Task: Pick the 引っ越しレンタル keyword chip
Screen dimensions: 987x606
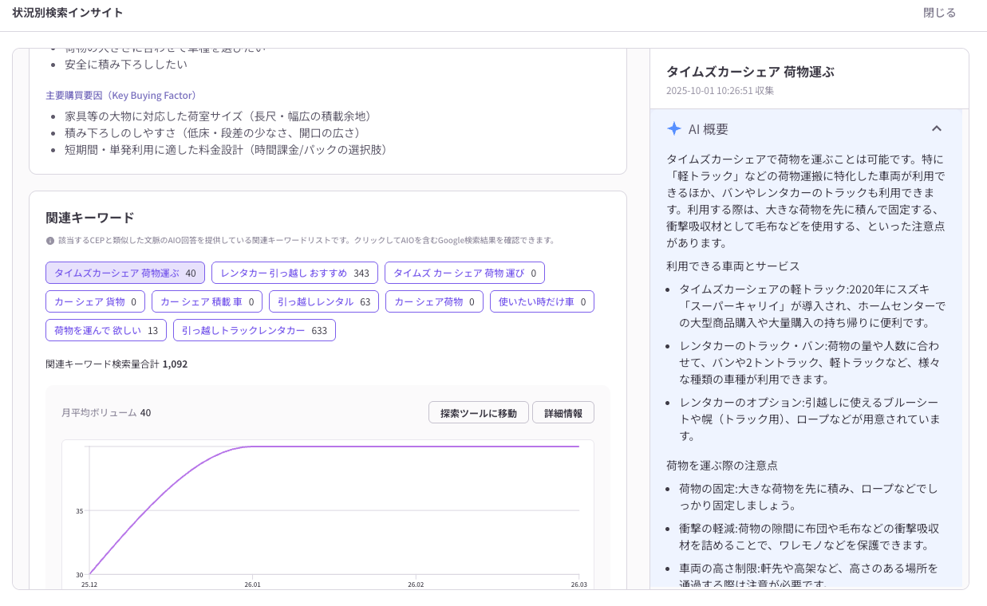Action: [323, 301]
